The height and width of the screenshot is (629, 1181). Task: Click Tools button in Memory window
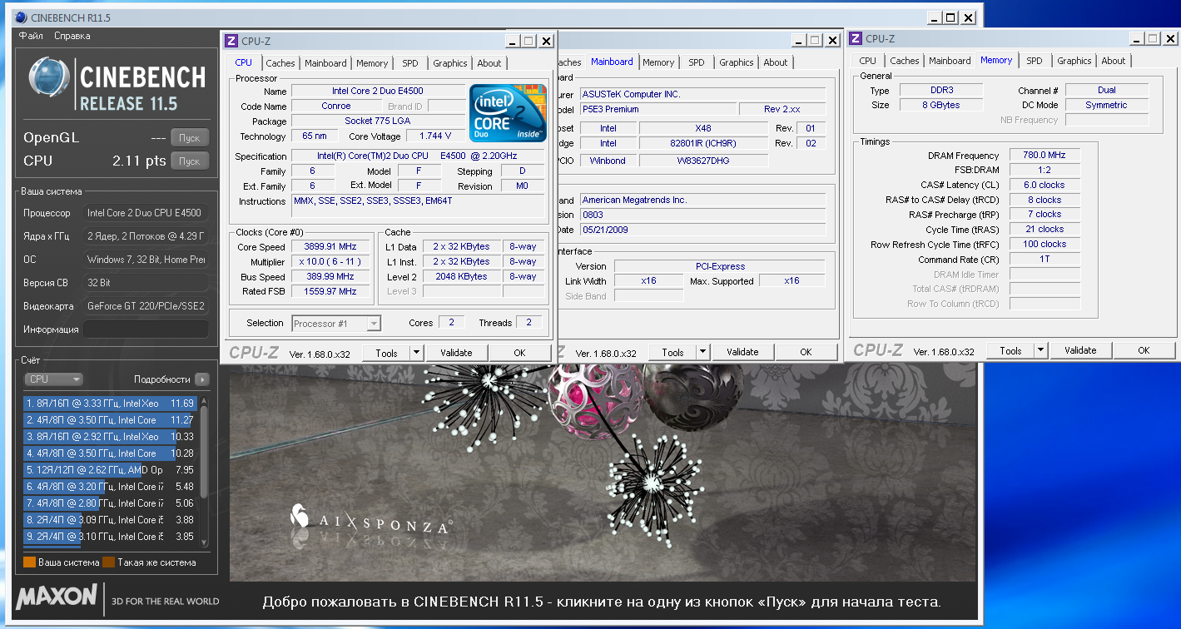click(1011, 350)
